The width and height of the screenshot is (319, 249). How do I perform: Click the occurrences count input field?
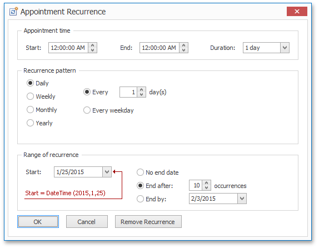tap(196, 185)
